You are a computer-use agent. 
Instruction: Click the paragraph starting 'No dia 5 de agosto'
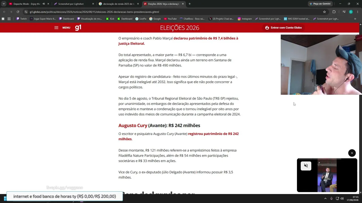[x=179, y=106]
